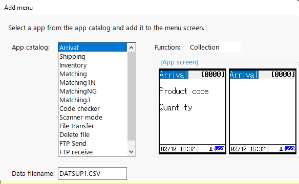Choose Inventory in the catalog list

point(93,65)
